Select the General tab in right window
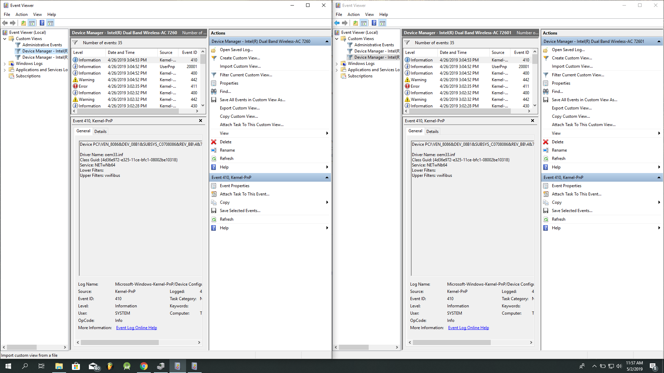Screen dimensions: 664x373 [415, 131]
